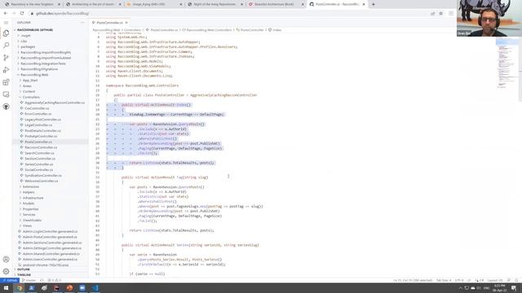The width and height of the screenshot is (522, 293).
Task: Expand the TIMELINE section
Action: [24, 275]
